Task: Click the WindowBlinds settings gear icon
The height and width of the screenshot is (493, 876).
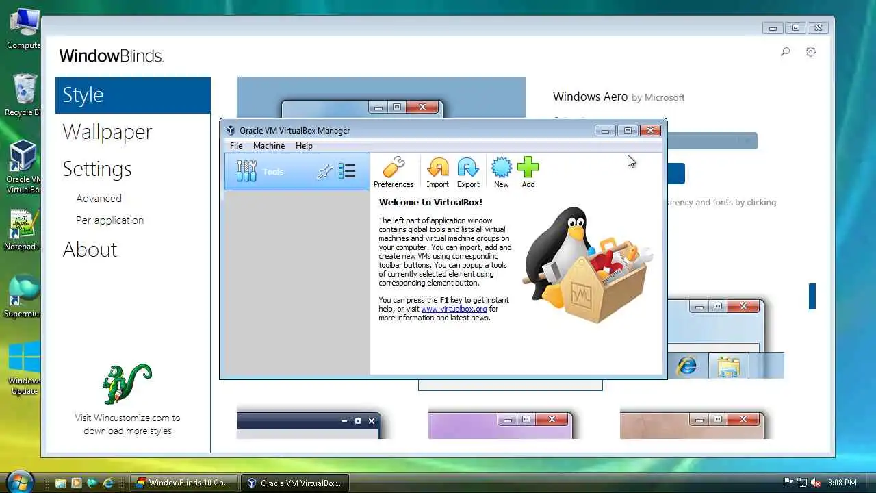Action: coord(810,51)
